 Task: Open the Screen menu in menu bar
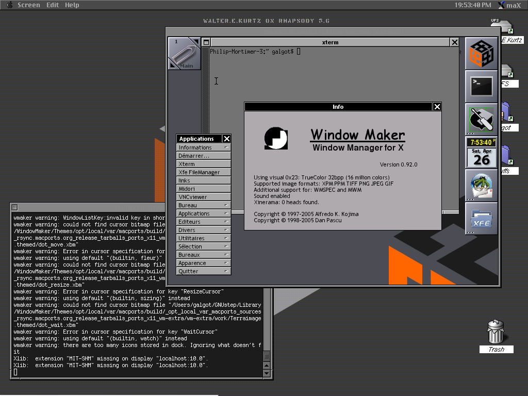[x=28, y=5]
